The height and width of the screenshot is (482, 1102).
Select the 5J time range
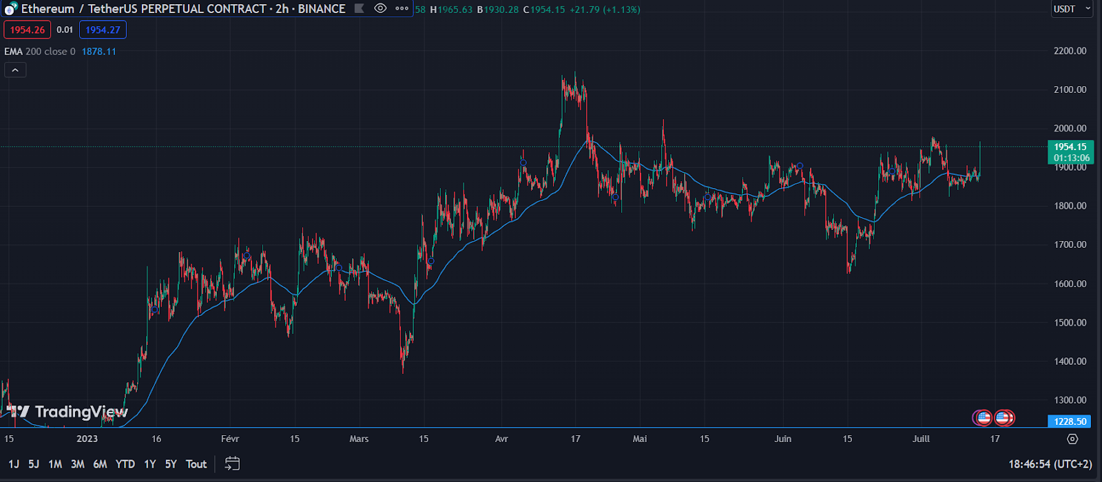[x=34, y=464]
